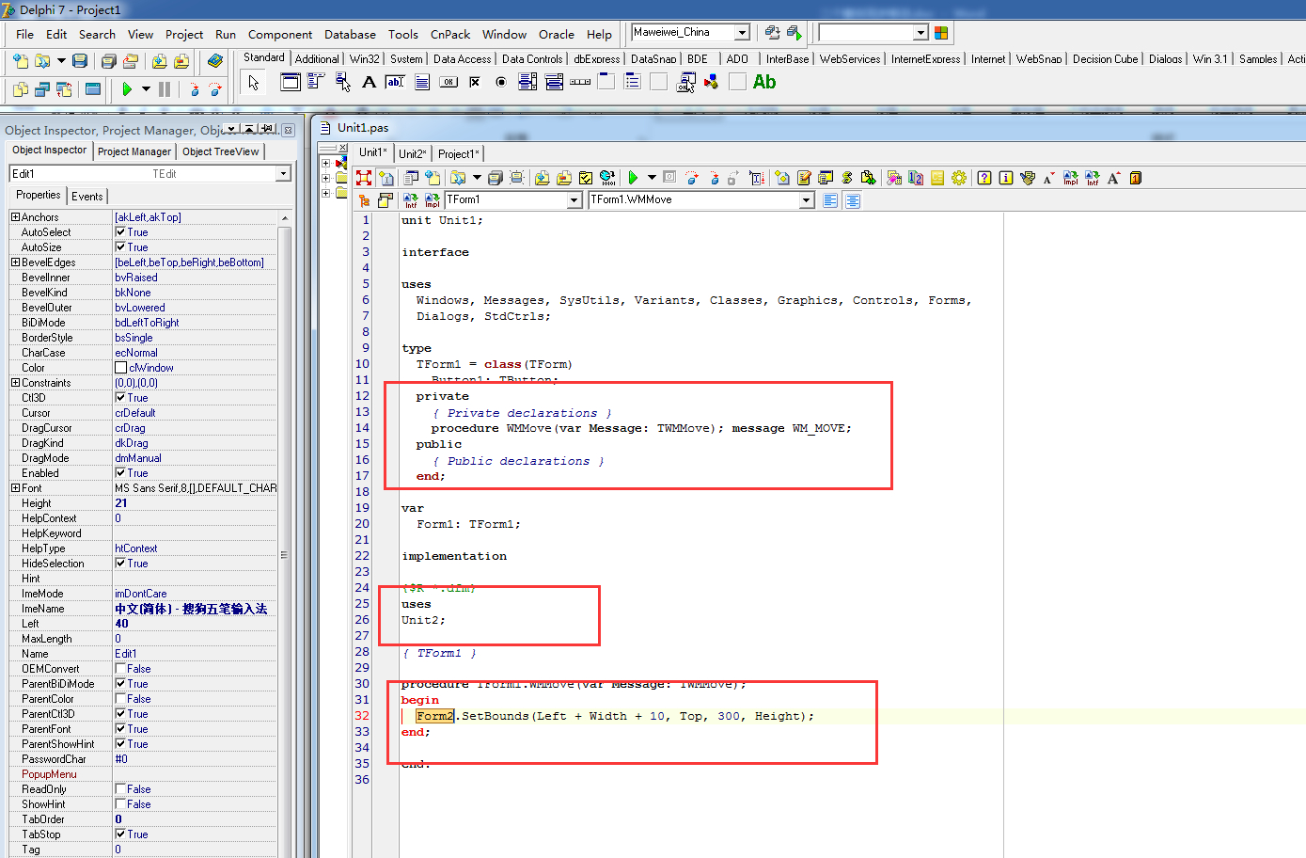Pick the OK Button component
This screenshot has height=858, width=1306.
pyautogui.click(x=448, y=82)
